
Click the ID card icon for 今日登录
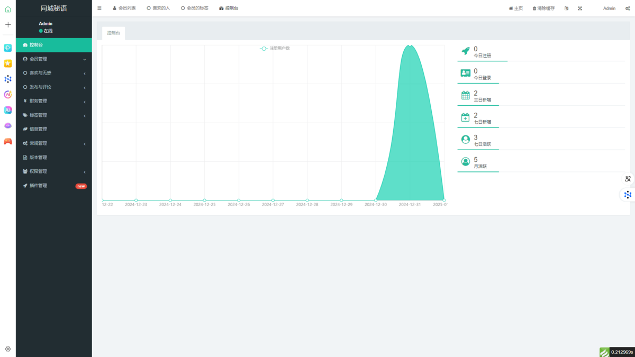(x=466, y=73)
